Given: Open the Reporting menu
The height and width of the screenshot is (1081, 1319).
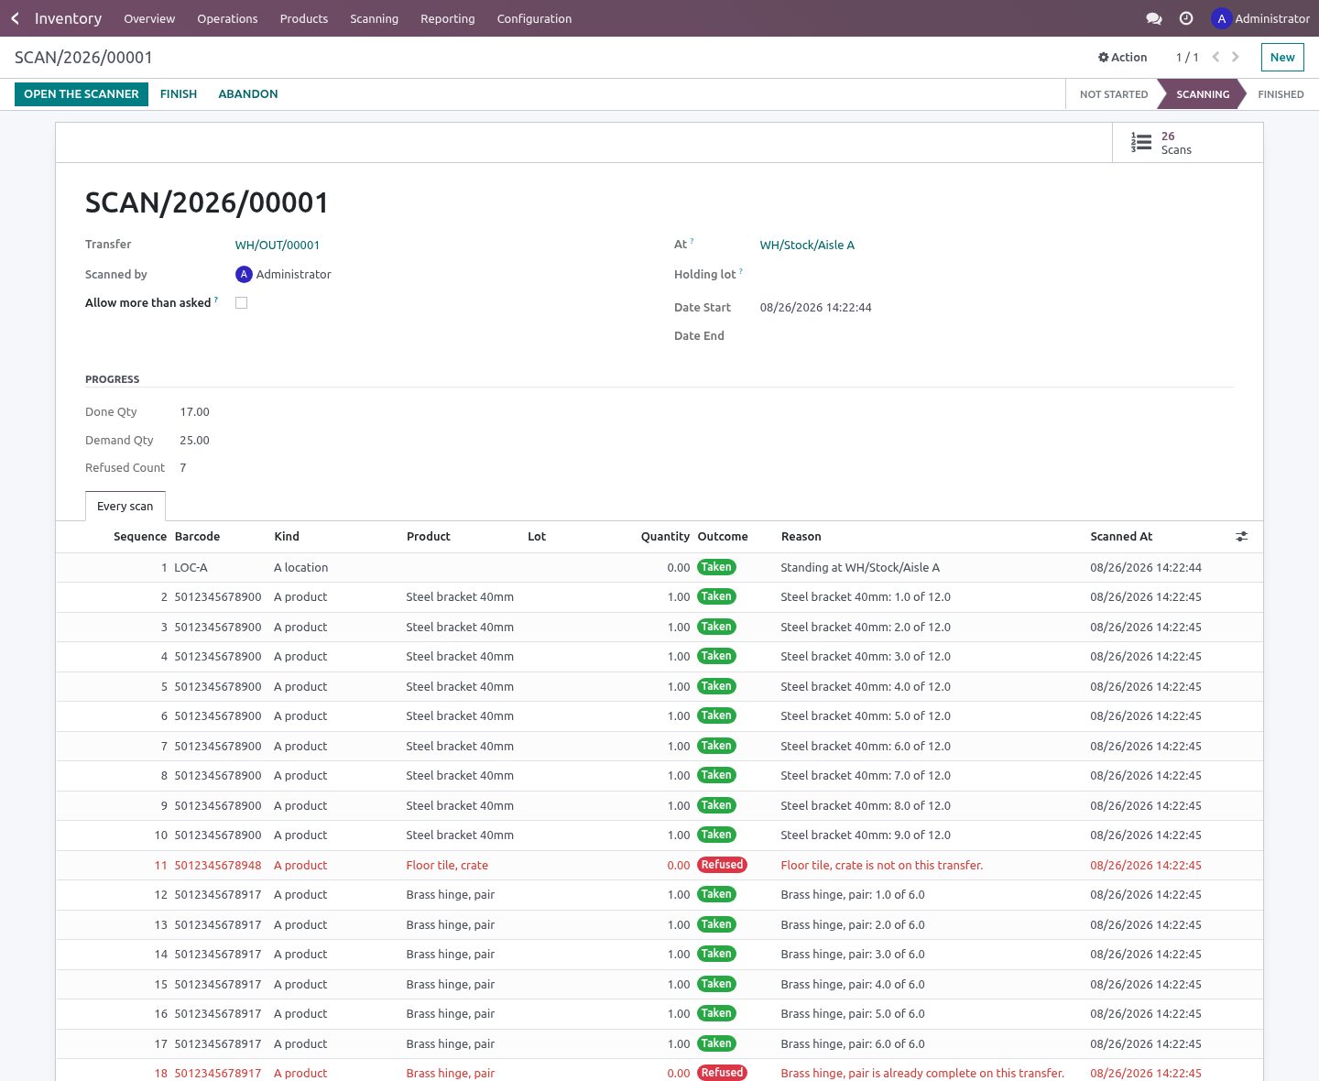Looking at the screenshot, I should 448,18.
